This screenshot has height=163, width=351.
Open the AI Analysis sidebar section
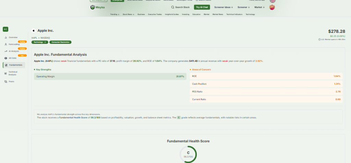[x=14, y=51]
